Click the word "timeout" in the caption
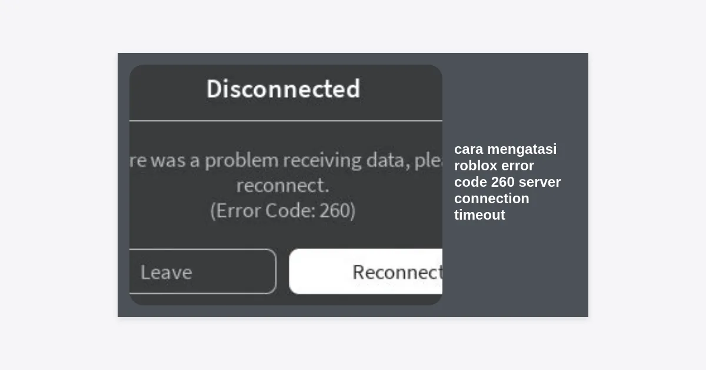 click(x=479, y=215)
